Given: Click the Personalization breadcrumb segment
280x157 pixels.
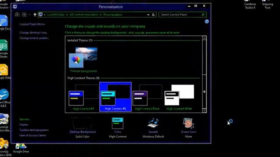Looking at the screenshot, I should pos(113,14).
